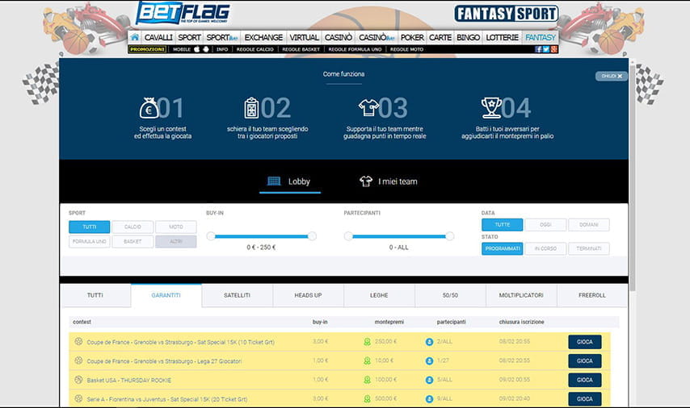Click the ball icon on Basket USA Thursday Rookie row

point(78,380)
